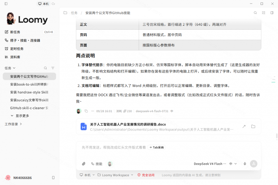278x185 pixels.
Task: Accept the suggestion with Tab采纳
Action: coord(156,147)
